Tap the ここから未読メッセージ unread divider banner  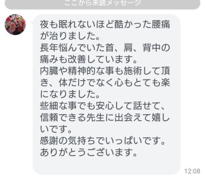pos(102,4)
